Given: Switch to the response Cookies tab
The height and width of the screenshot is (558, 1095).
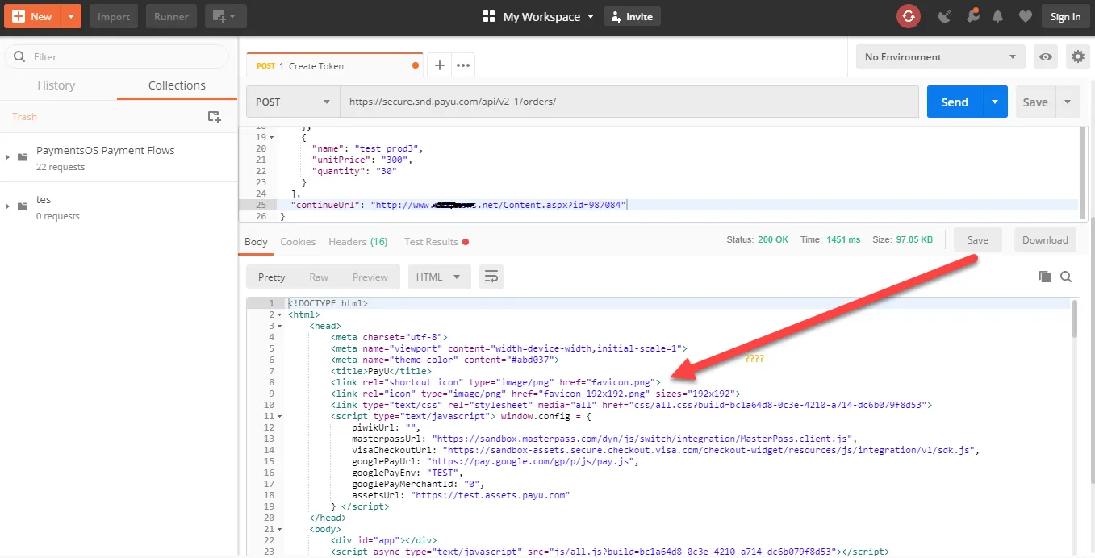Looking at the screenshot, I should click(x=298, y=241).
